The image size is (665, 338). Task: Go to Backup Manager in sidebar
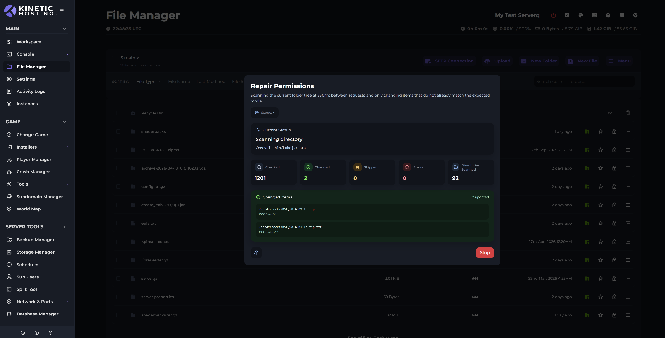[35, 240]
